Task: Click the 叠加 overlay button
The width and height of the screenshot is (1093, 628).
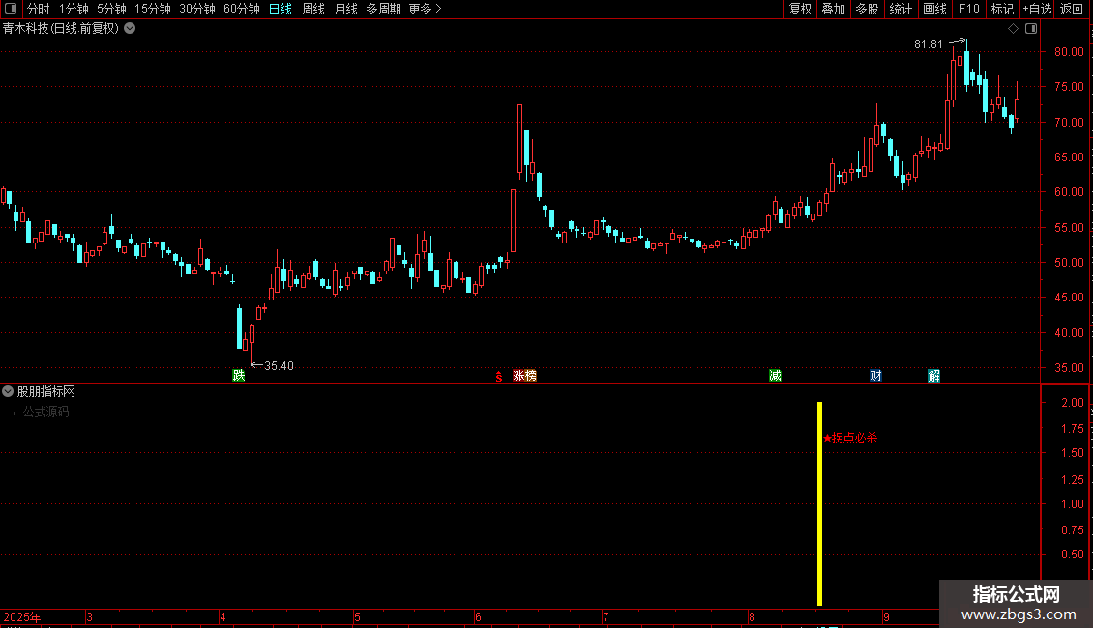Action: point(833,9)
